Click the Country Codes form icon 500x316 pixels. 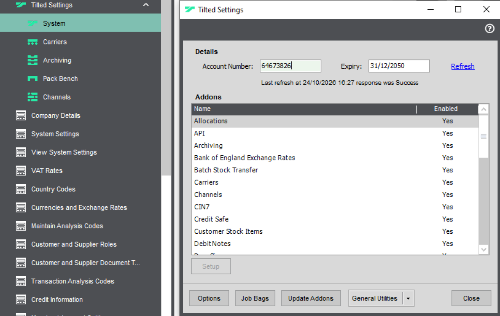coord(21,189)
